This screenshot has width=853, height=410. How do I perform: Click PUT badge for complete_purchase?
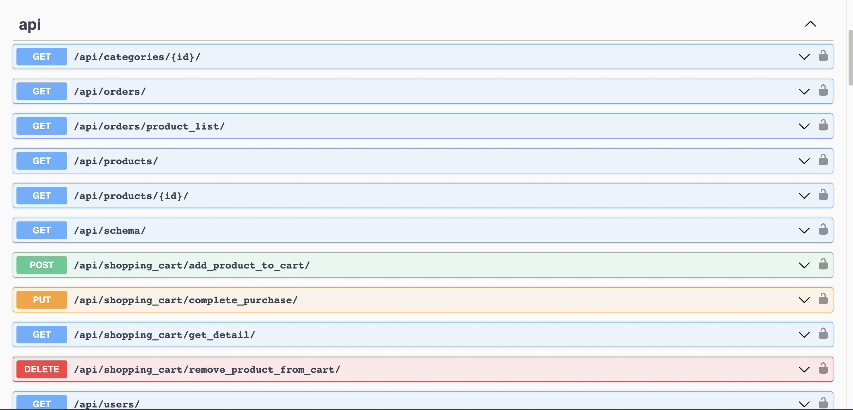[42, 299]
